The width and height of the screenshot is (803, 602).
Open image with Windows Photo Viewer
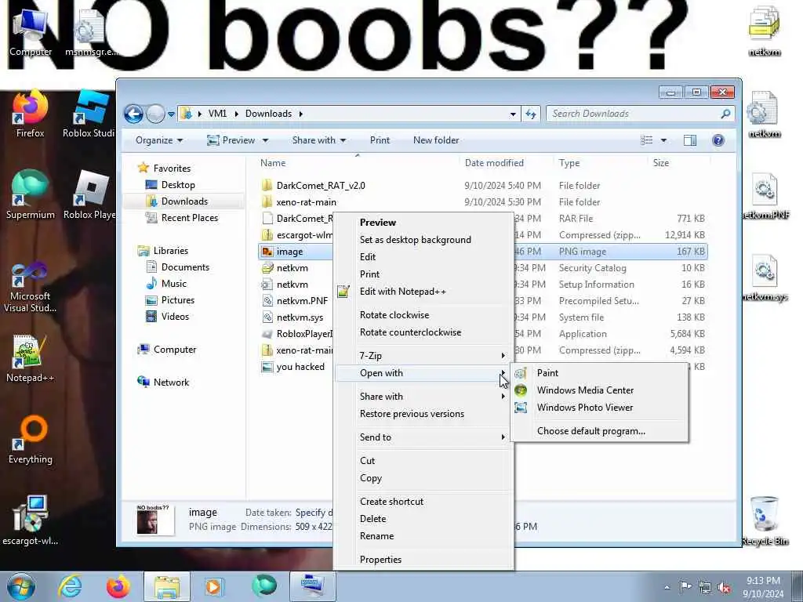tap(599, 408)
